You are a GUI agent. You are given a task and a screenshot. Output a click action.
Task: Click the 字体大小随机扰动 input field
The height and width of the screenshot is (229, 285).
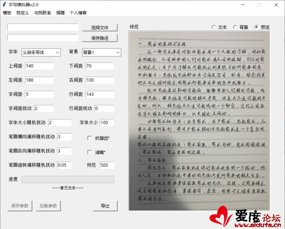pos(60,123)
